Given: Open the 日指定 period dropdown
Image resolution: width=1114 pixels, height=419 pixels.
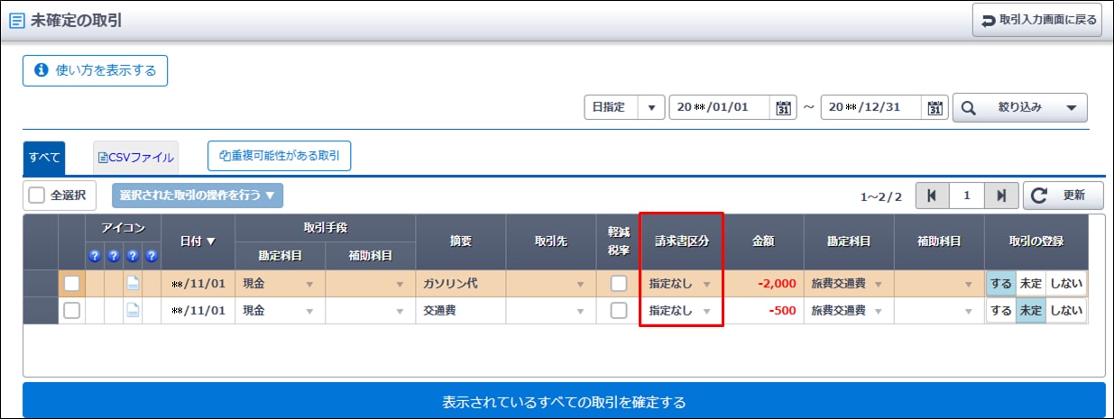Looking at the screenshot, I should tap(624, 107).
